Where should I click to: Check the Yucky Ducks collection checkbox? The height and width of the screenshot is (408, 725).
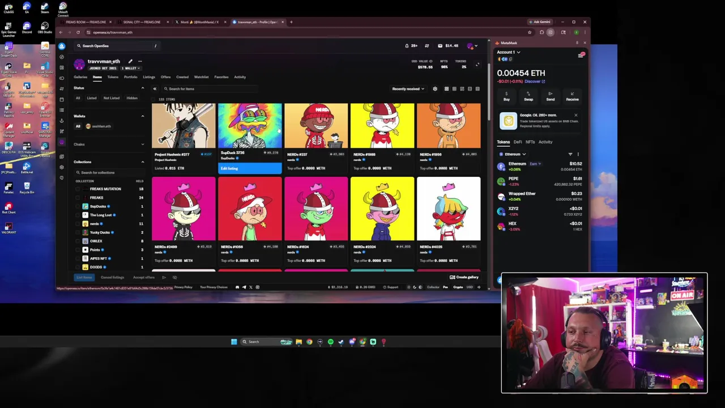click(78, 232)
